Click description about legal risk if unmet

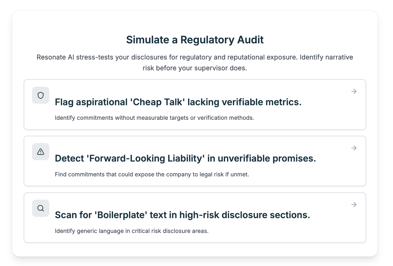click(152, 175)
